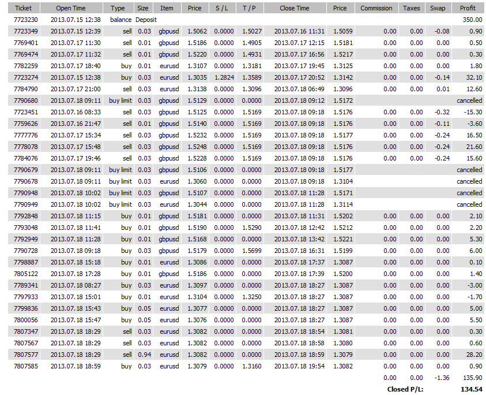Click the Closed P/L amount 134.54
486x395 pixels.
click(x=472, y=389)
